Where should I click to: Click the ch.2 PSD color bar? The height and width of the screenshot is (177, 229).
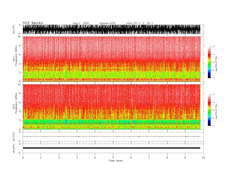tap(209, 110)
